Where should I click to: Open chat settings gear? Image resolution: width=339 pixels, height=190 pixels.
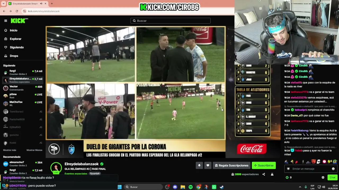coord(323,177)
